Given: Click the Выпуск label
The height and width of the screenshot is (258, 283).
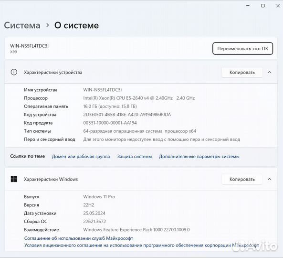Looking at the screenshot, I should coord(31,197).
